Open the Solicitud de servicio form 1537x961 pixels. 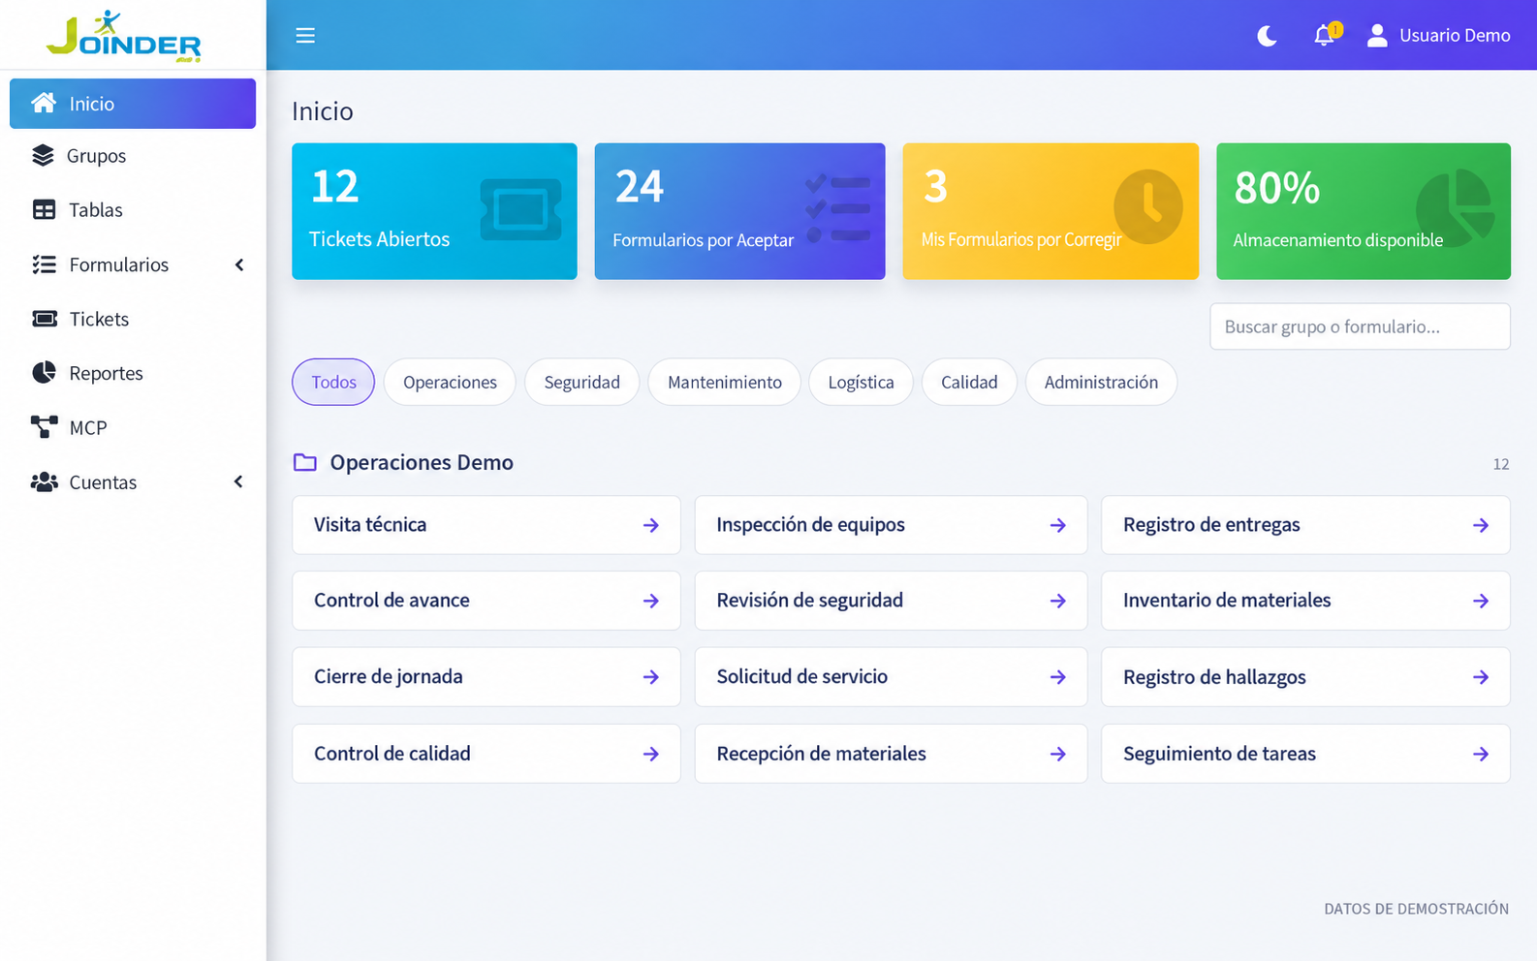tap(891, 677)
